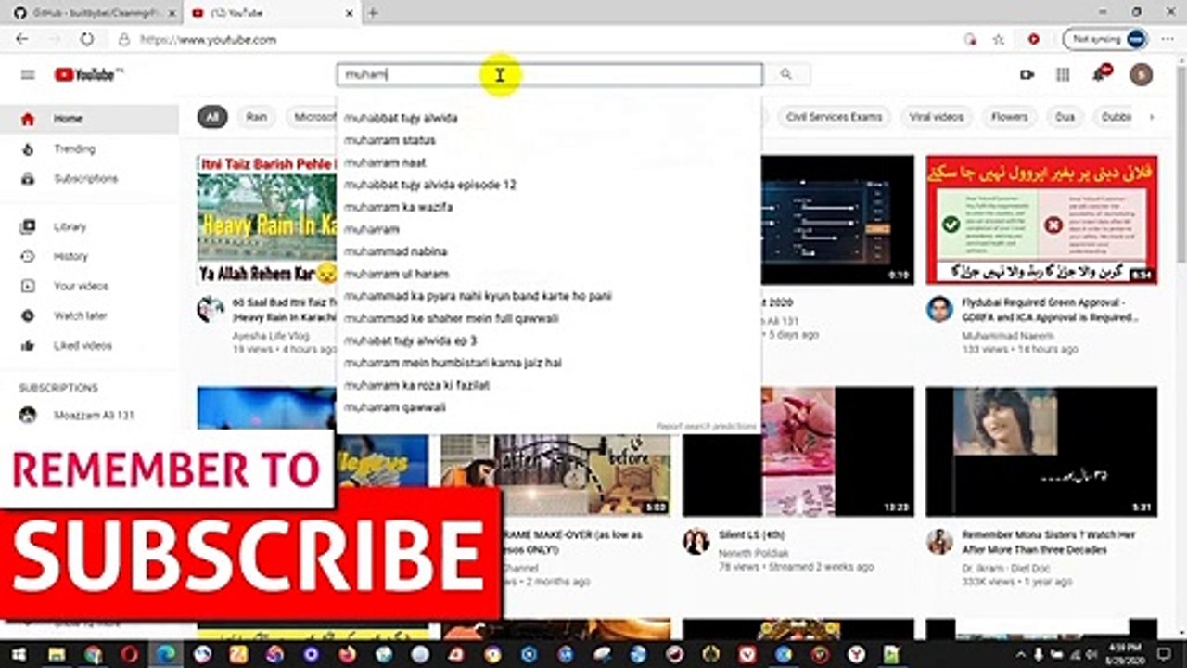Open History in the sidebar

click(x=89, y=256)
